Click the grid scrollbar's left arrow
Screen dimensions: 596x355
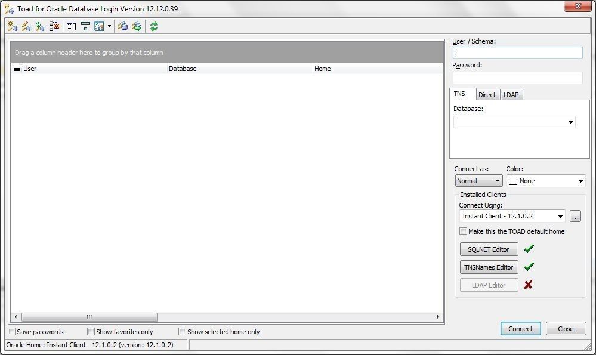pos(15,317)
